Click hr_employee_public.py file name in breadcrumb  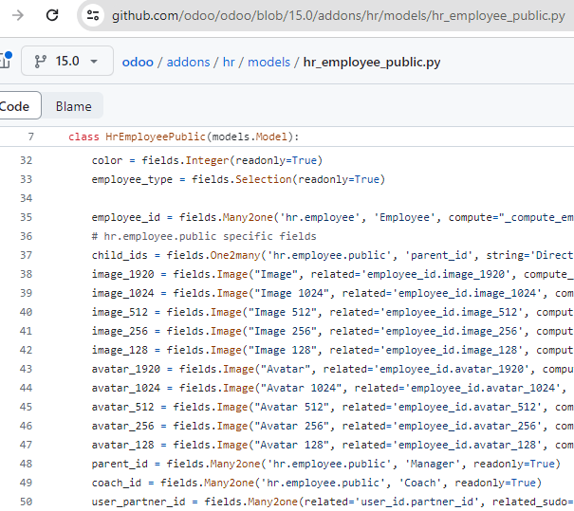coord(372,63)
